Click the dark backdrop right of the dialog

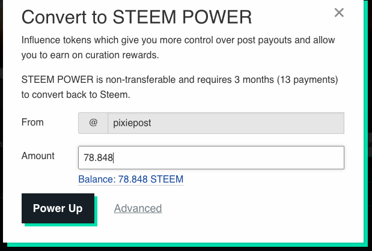click(370, 118)
